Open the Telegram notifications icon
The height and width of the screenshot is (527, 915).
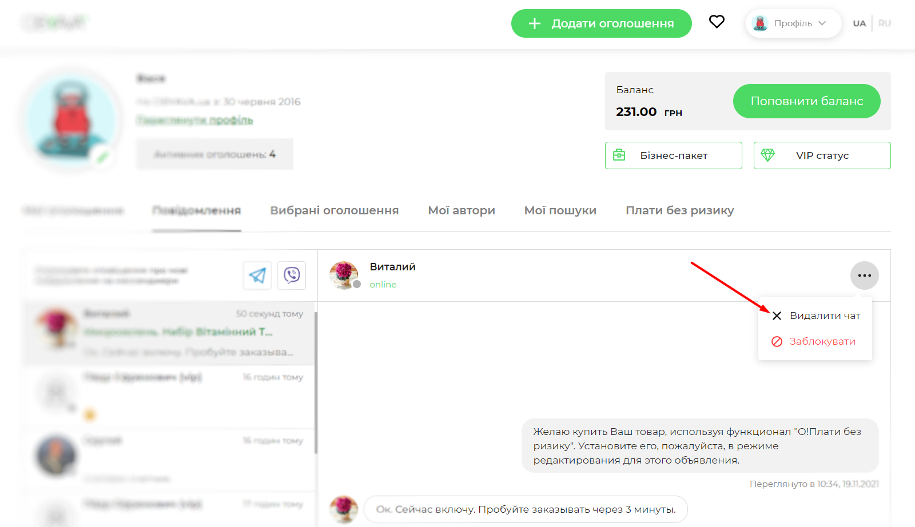[257, 276]
